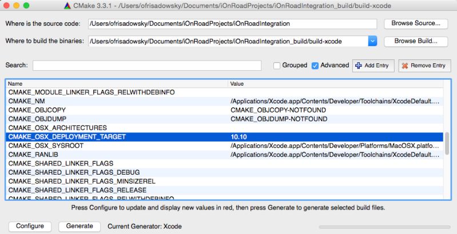The width and height of the screenshot is (457, 234).
Task: Click the Name column header
Action: (x=117, y=84)
